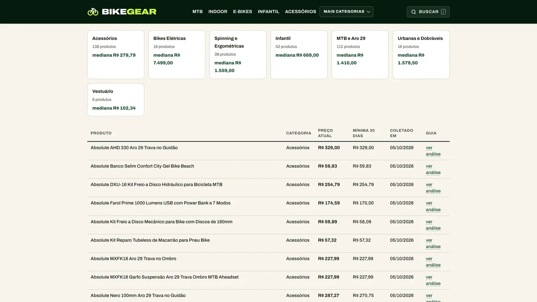Click Acessórios category cell in Farol Prime row
The width and height of the screenshot is (537, 302).
298,203
